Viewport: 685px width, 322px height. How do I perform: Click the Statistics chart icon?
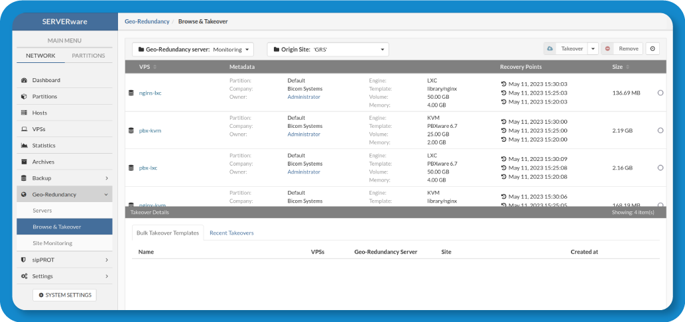25,146
